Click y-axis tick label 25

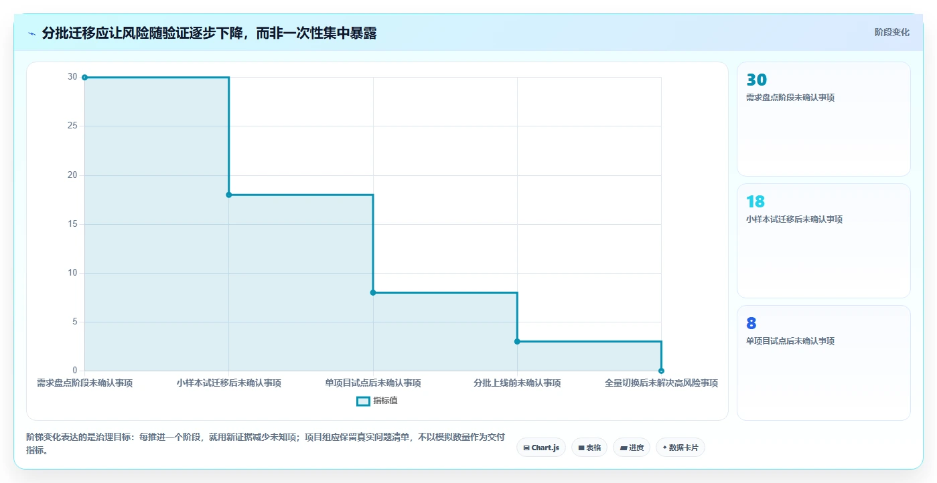point(72,126)
